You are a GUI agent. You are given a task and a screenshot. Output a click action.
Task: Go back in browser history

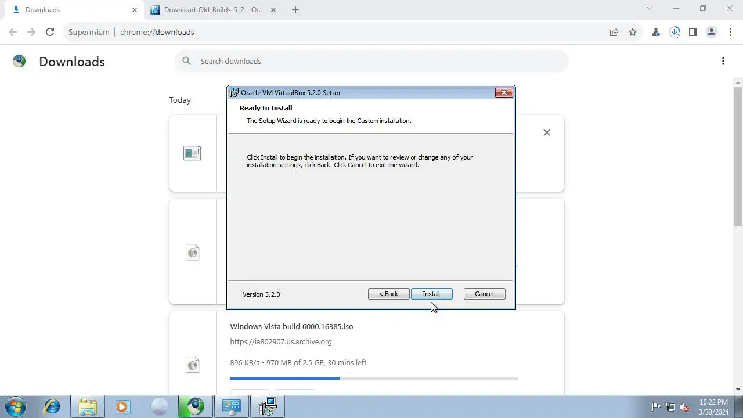click(x=13, y=32)
